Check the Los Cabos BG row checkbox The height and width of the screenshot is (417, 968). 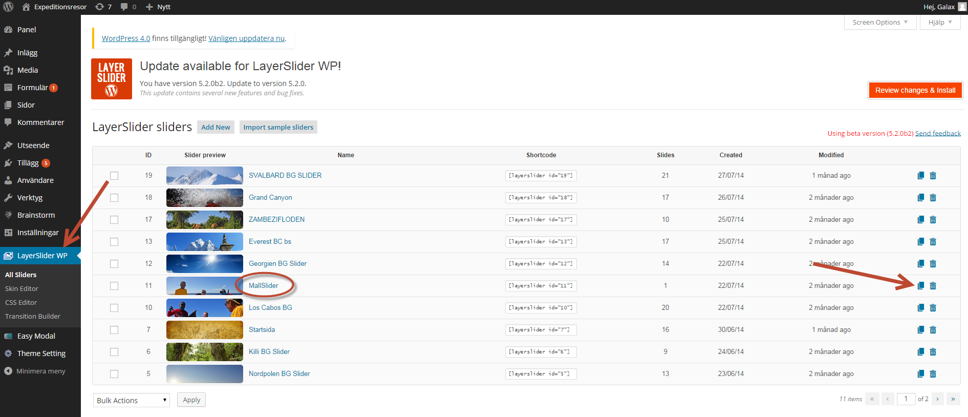[114, 308]
